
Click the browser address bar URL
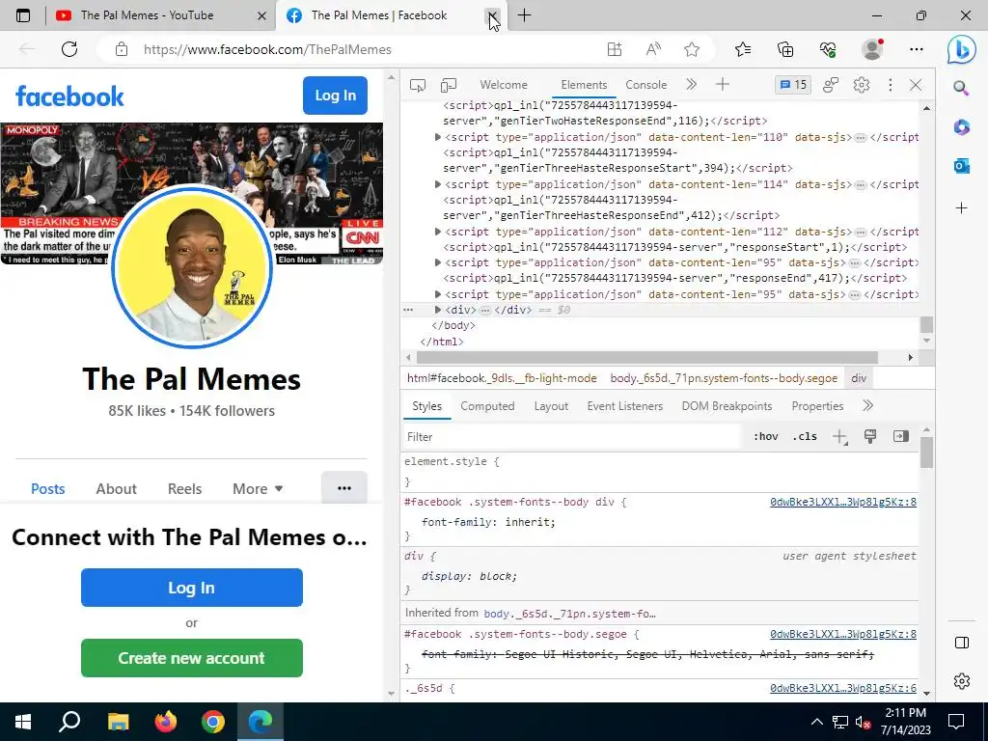coord(267,49)
